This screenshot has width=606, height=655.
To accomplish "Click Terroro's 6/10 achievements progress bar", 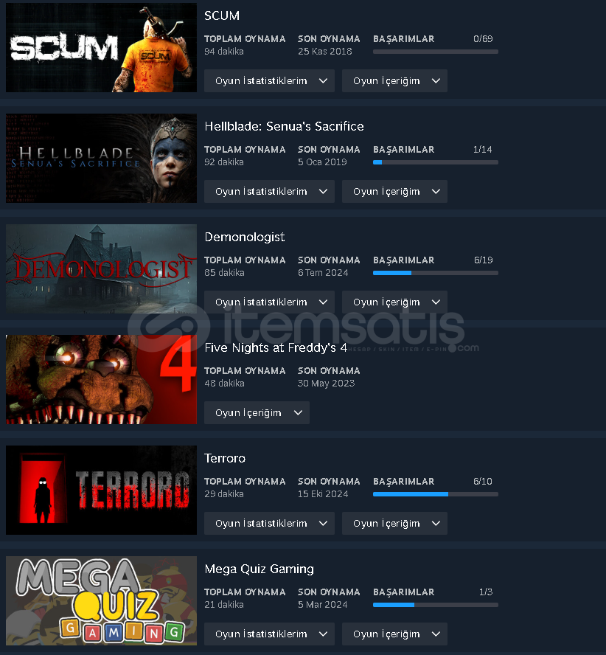I will pyautogui.click(x=435, y=494).
